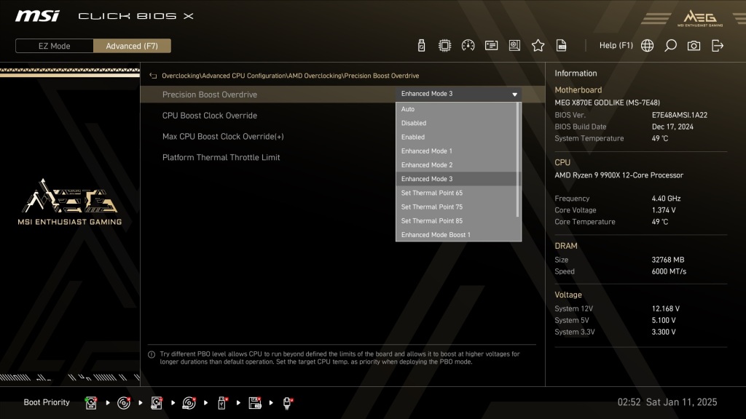The image size is (746, 419).
Task: Open the profile card icon in toolbar
Action: tap(491, 46)
